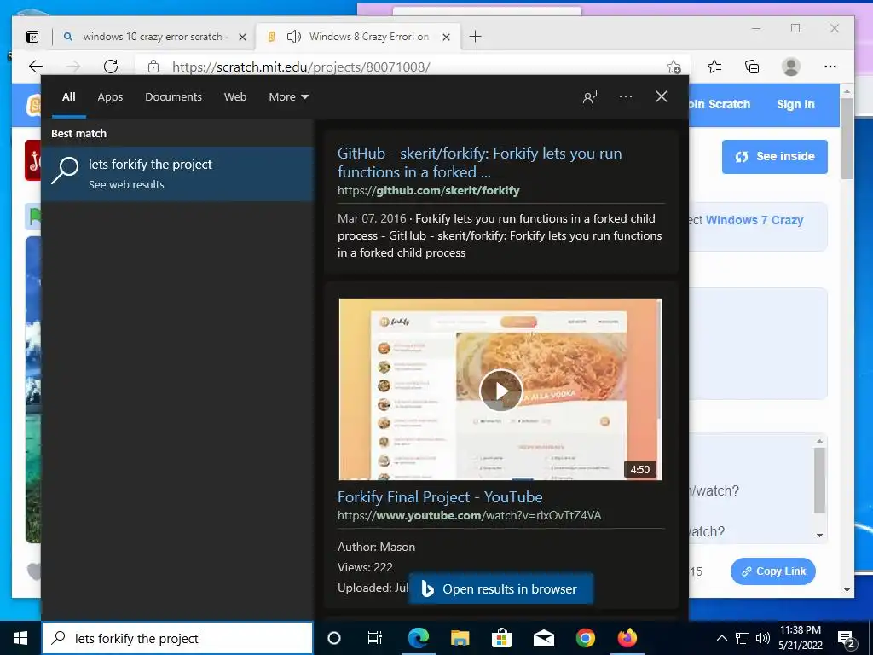Screen dimensions: 873x655
Task: Open Forkify Final Project YouTube link
Action: [440, 497]
